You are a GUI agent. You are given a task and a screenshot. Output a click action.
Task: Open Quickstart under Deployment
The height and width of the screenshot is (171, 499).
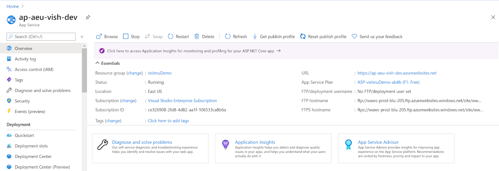41,135
